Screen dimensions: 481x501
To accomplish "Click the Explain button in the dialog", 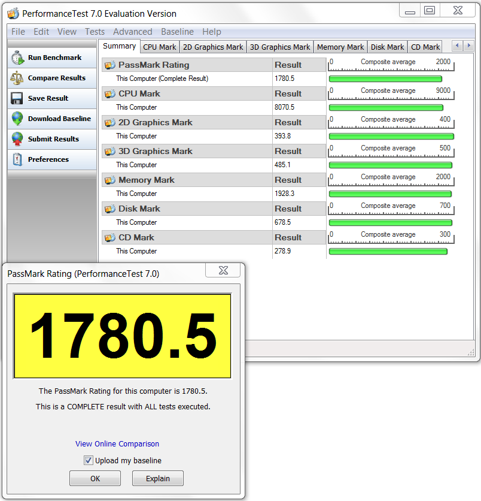I will click(158, 478).
